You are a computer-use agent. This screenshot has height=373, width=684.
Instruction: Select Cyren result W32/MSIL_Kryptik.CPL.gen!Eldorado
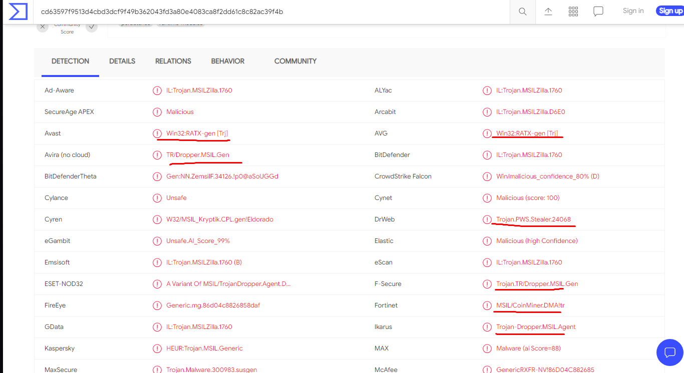click(x=220, y=219)
